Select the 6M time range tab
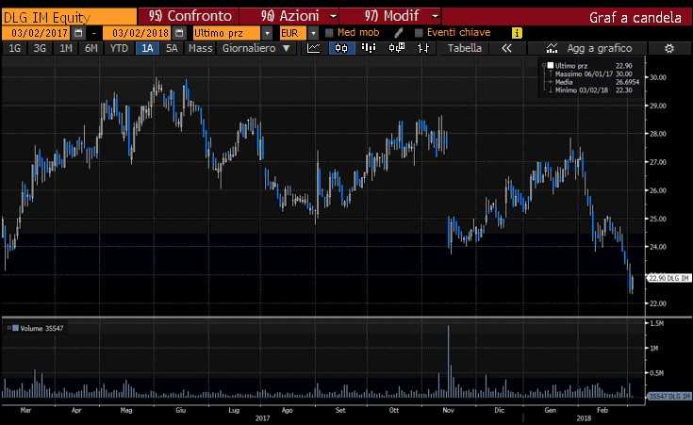The height and width of the screenshot is (425, 693). tap(91, 48)
